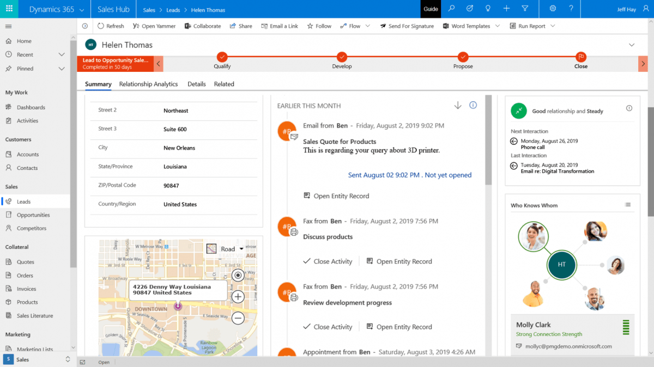Click the search magnifier icon in header
The width and height of the screenshot is (654, 367).
pos(451,9)
